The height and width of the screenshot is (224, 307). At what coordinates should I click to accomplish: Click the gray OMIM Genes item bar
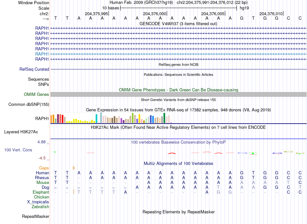178,95
